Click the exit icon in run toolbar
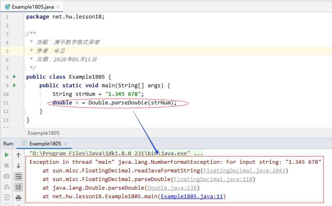Viewport: 332px width, 206px height. coord(7,197)
